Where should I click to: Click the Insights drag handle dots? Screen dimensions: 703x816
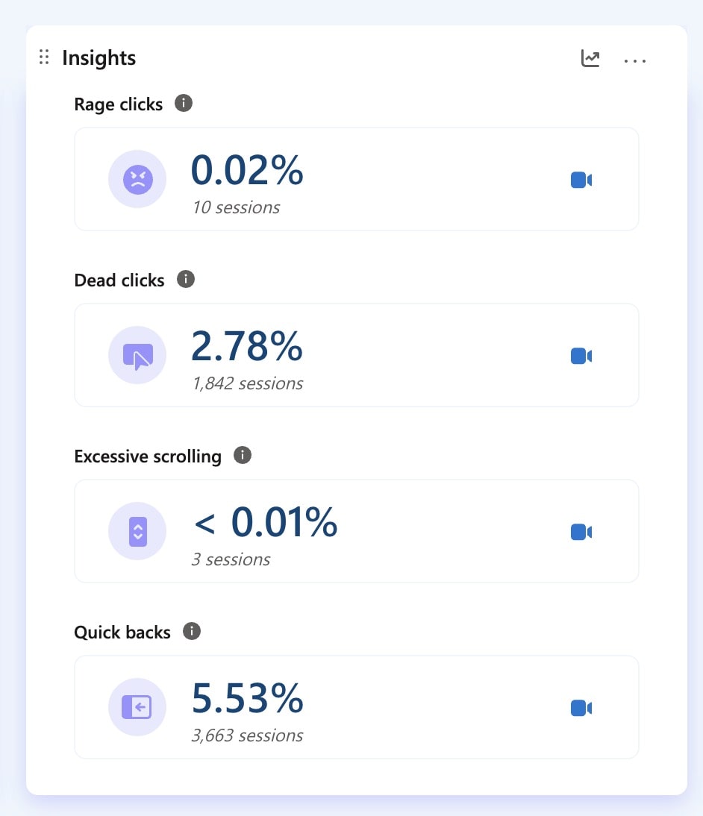click(x=44, y=57)
